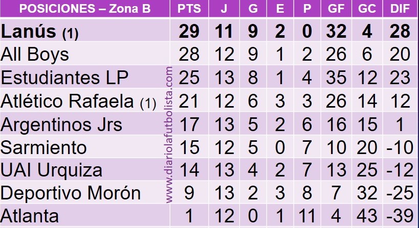Select the J column header
Screen dimensions: 419x228
(224, 9)
